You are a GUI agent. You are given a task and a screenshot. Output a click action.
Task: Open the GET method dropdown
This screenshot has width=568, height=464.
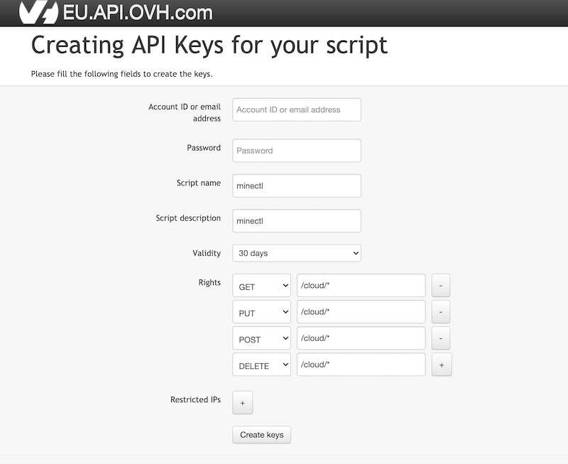click(x=261, y=286)
